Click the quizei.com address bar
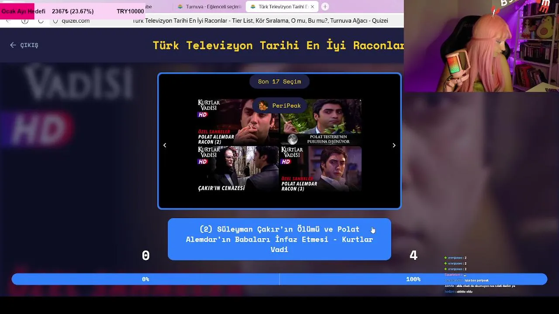Viewport: 559px width, 314px height. 227,20
